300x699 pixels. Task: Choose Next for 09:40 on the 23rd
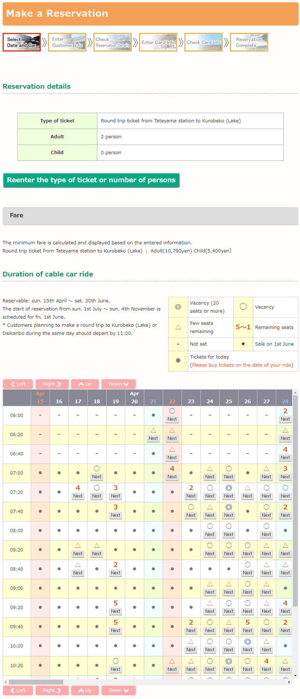191,631
